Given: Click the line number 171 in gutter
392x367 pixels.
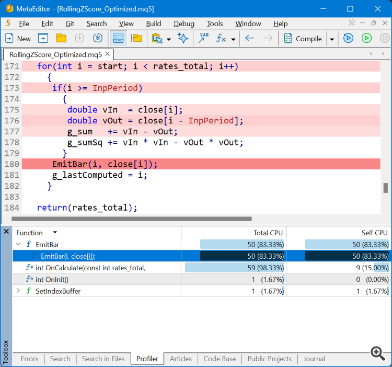Looking at the screenshot, I should [x=11, y=66].
